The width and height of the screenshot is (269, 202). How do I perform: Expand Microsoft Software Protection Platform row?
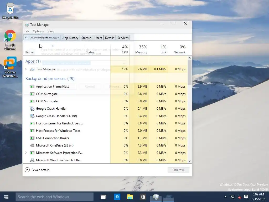[26, 153]
